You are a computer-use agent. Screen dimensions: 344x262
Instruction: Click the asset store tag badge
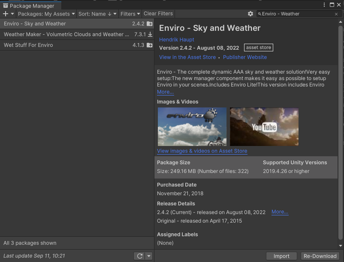pyautogui.click(x=259, y=48)
